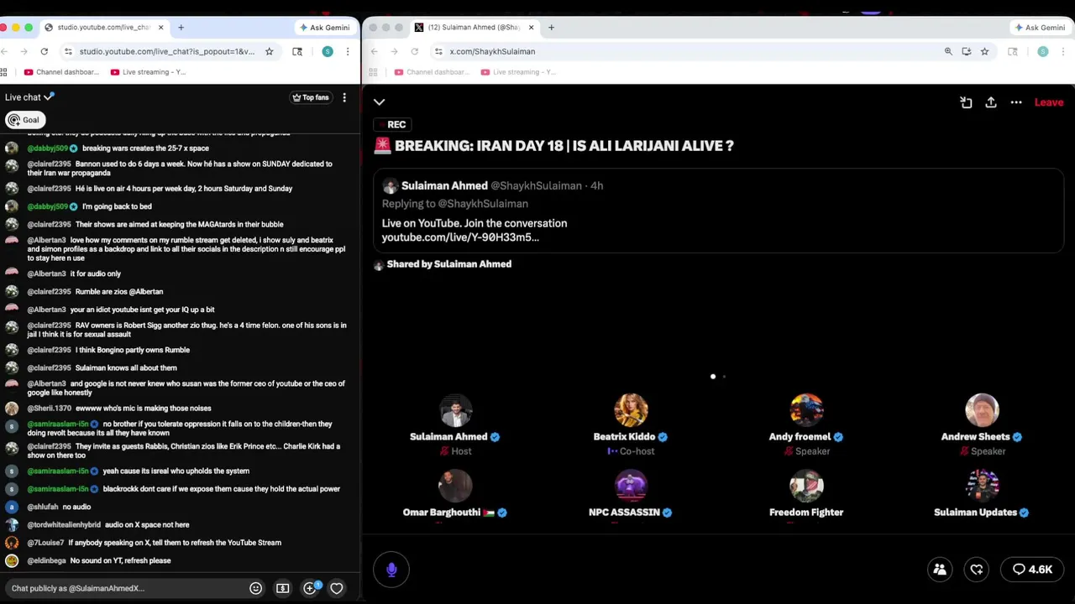Open site info icon in YouTube chat address bar
Viewport: 1075px width, 604px height.
pos(68,51)
